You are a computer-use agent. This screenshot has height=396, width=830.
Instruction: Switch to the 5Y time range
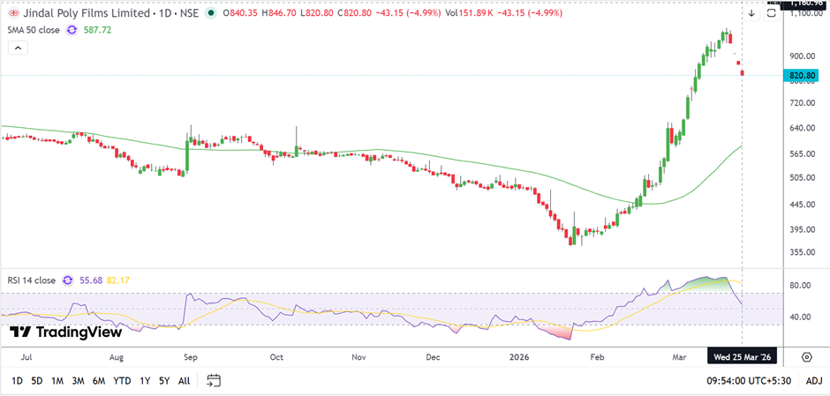[x=164, y=381]
